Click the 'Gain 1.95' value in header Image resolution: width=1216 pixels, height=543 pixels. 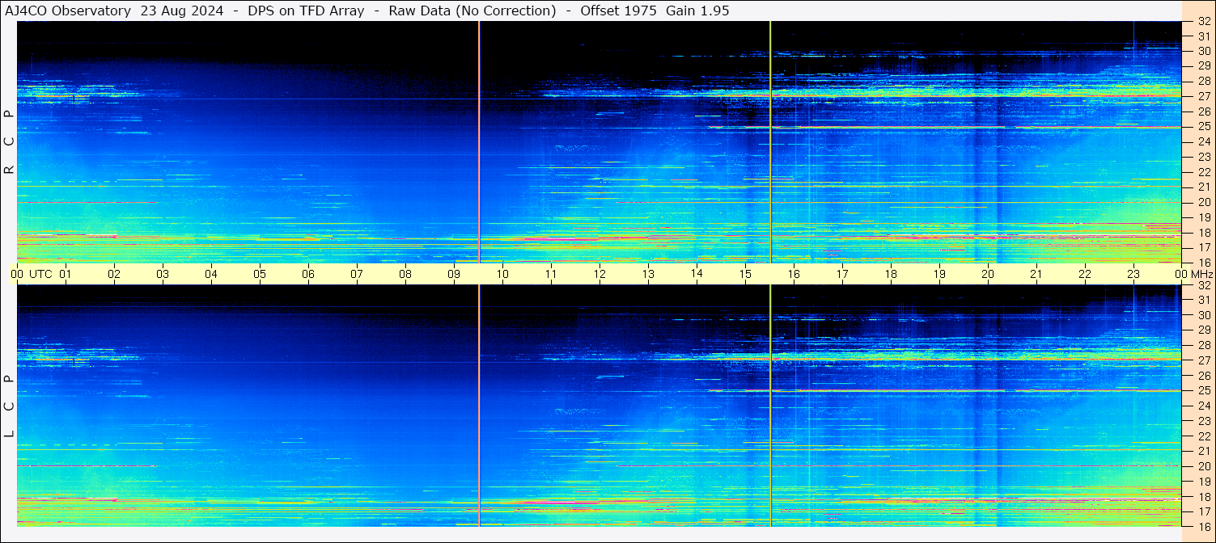[x=699, y=11]
